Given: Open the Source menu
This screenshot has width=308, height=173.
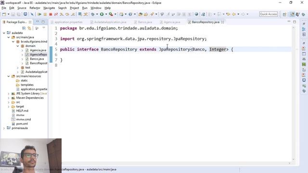Looking at the screenshot, I should click(x=22, y=8).
